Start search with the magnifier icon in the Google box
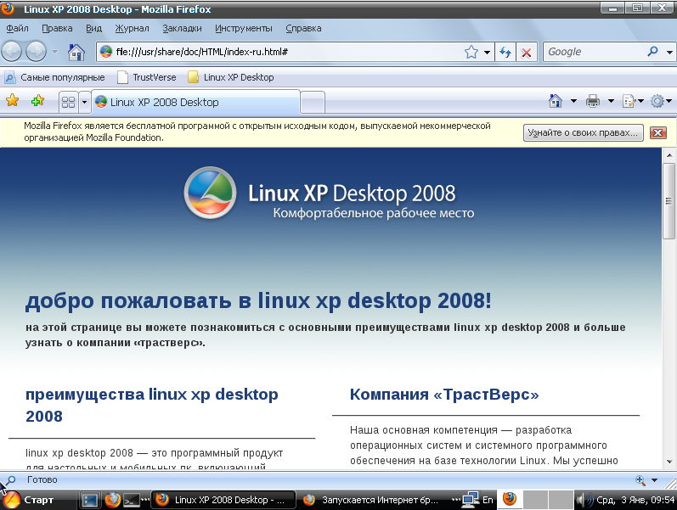This screenshot has width=677, height=510. (x=653, y=52)
